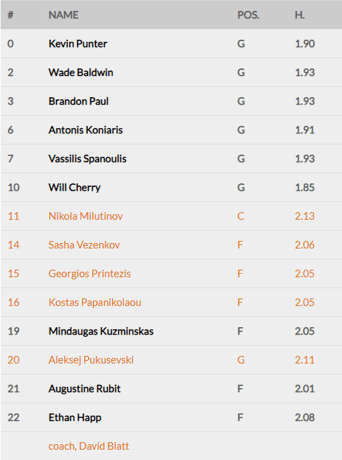This screenshot has height=460, width=342.
Task: Click the H. height column header
Action: click(x=300, y=15)
